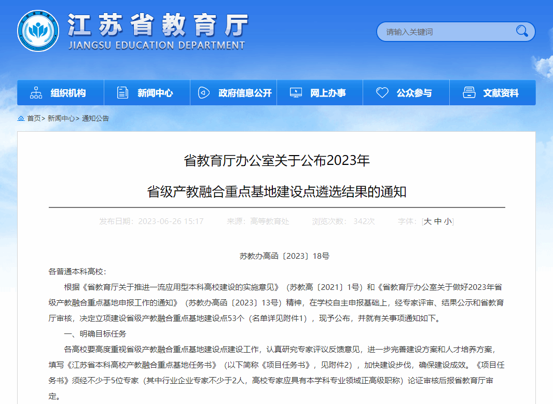Go to 网上办事 section
Screen dimensions: 553x404
pyautogui.click(x=328, y=93)
